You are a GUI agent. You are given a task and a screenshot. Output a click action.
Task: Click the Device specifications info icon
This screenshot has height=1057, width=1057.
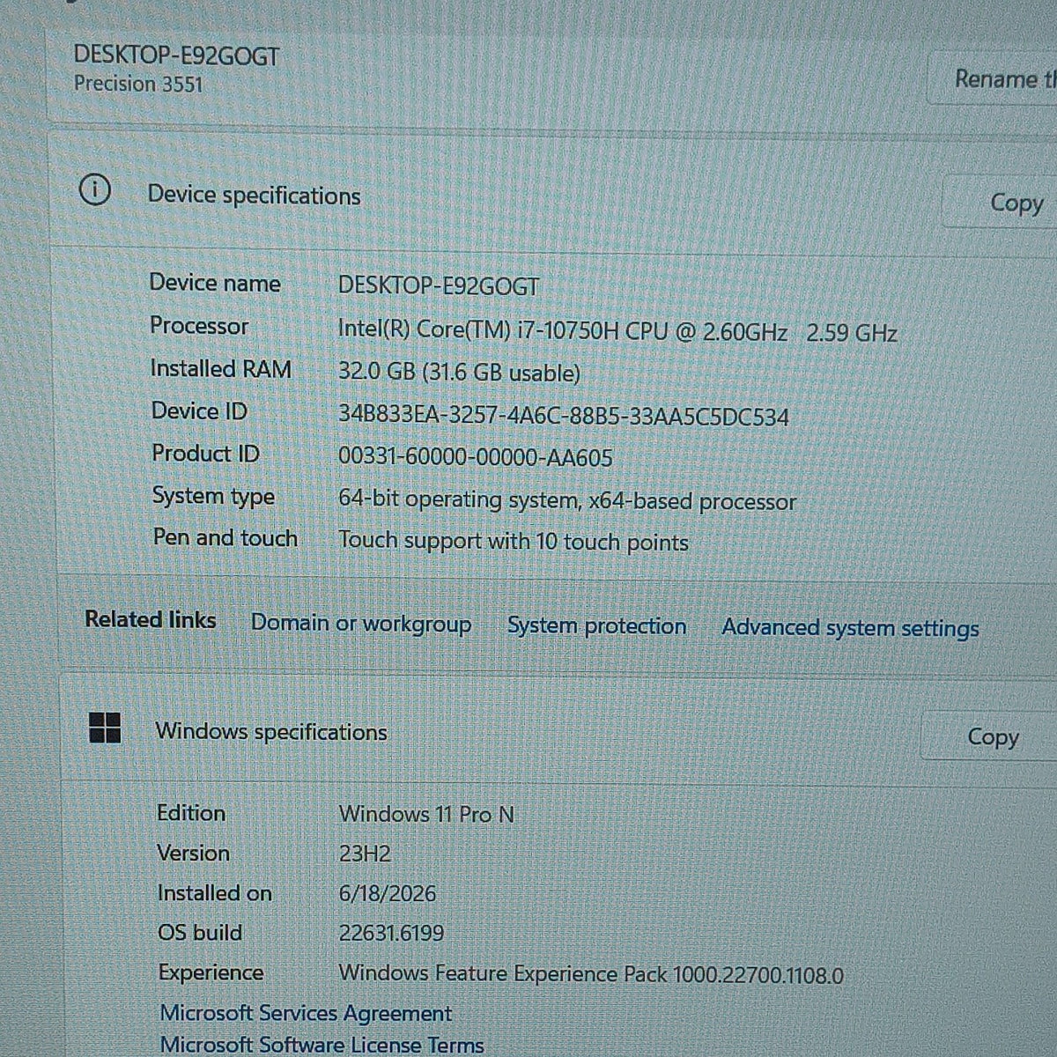point(94,189)
